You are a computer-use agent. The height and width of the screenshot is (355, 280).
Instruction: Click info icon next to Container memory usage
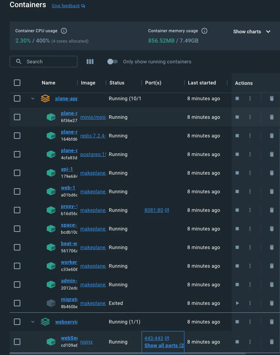(x=205, y=31)
